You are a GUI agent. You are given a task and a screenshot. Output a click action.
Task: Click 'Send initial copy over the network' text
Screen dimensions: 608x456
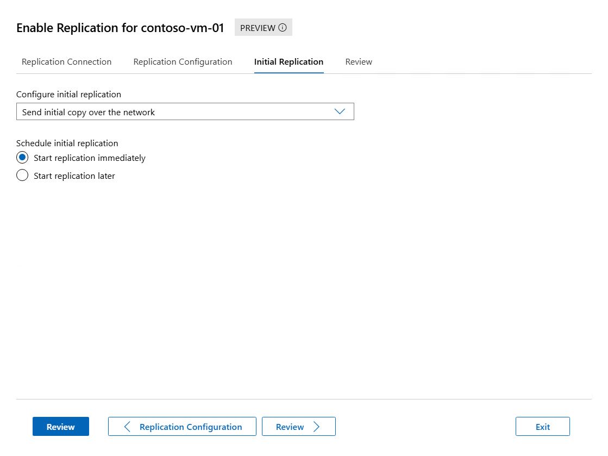pyautogui.click(x=89, y=112)
